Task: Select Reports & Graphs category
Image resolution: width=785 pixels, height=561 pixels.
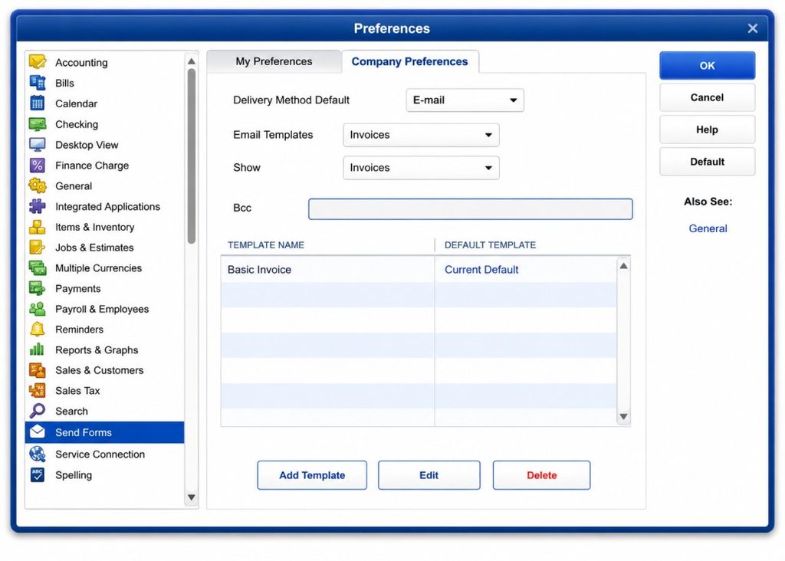Action: 104,349
